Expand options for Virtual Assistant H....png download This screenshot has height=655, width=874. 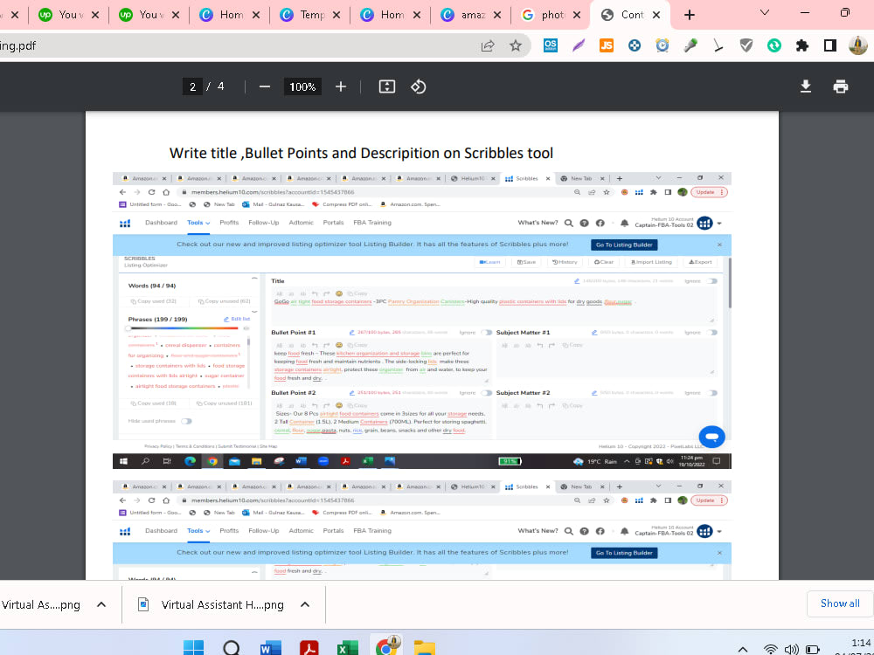[x=305, y=605]
